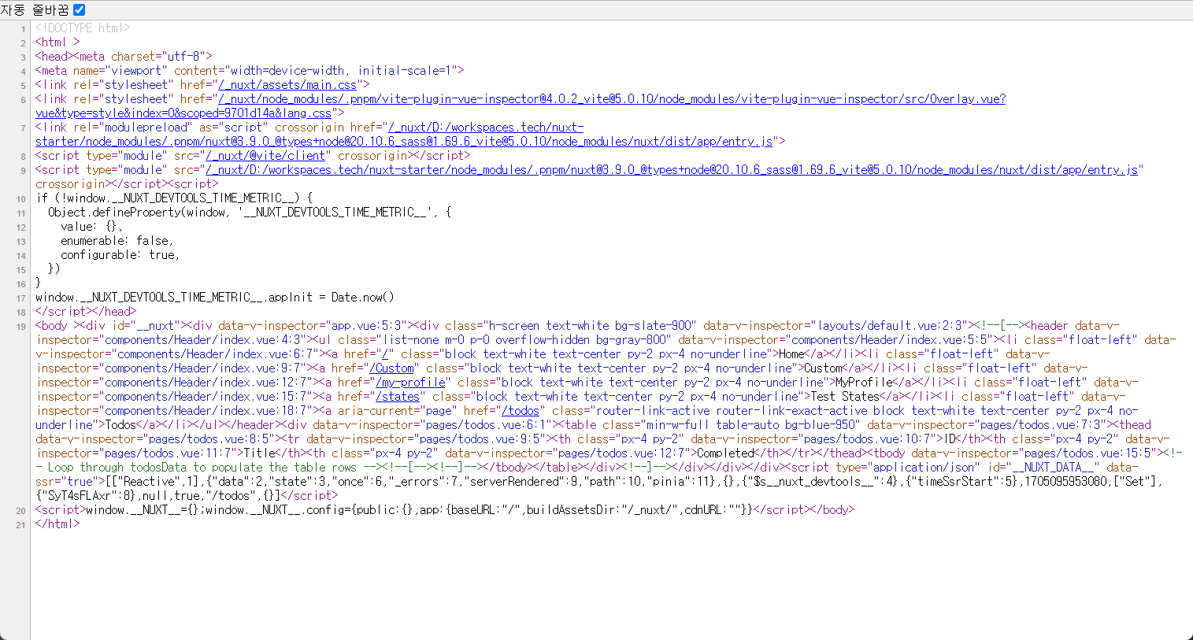Click the crossorigin></script><script> text after line 9
Screen dimensions: 1193x640
pyautogui.click(x=127, y=183)
